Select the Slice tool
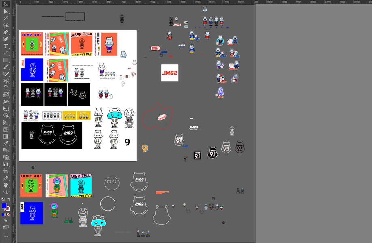The image size is (372, 243). (x=5, y=178)
